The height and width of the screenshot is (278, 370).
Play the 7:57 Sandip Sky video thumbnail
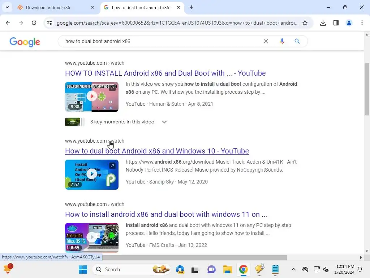point(92,174)
